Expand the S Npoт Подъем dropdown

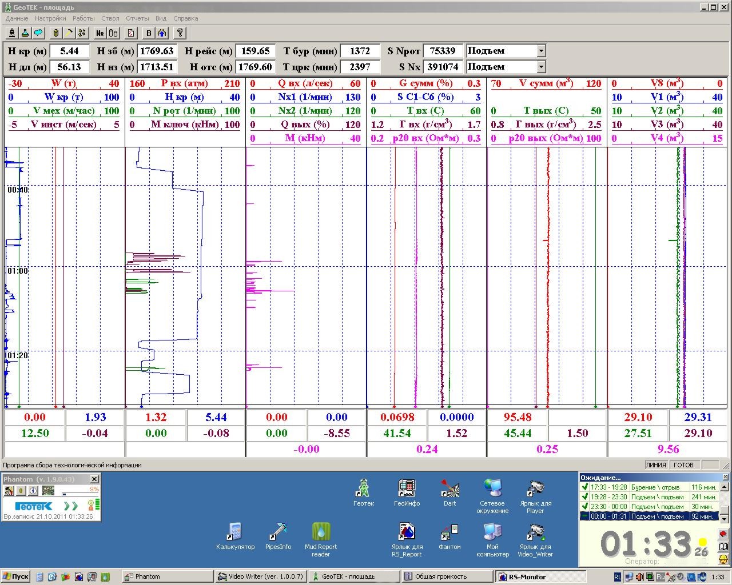click(x=541, y=51)
